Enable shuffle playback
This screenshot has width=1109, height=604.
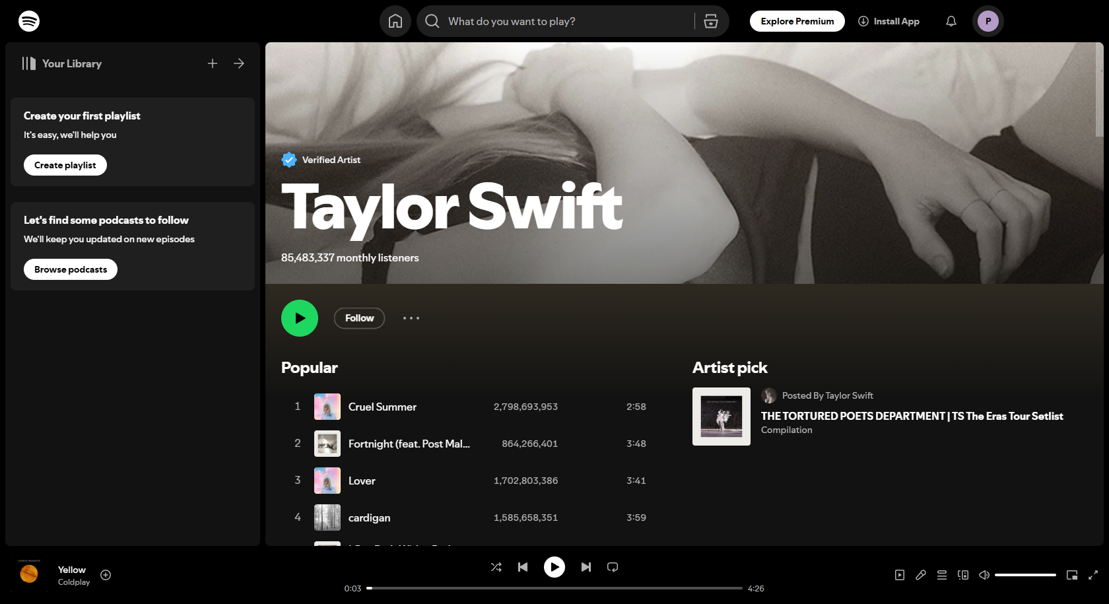[496, 566]
